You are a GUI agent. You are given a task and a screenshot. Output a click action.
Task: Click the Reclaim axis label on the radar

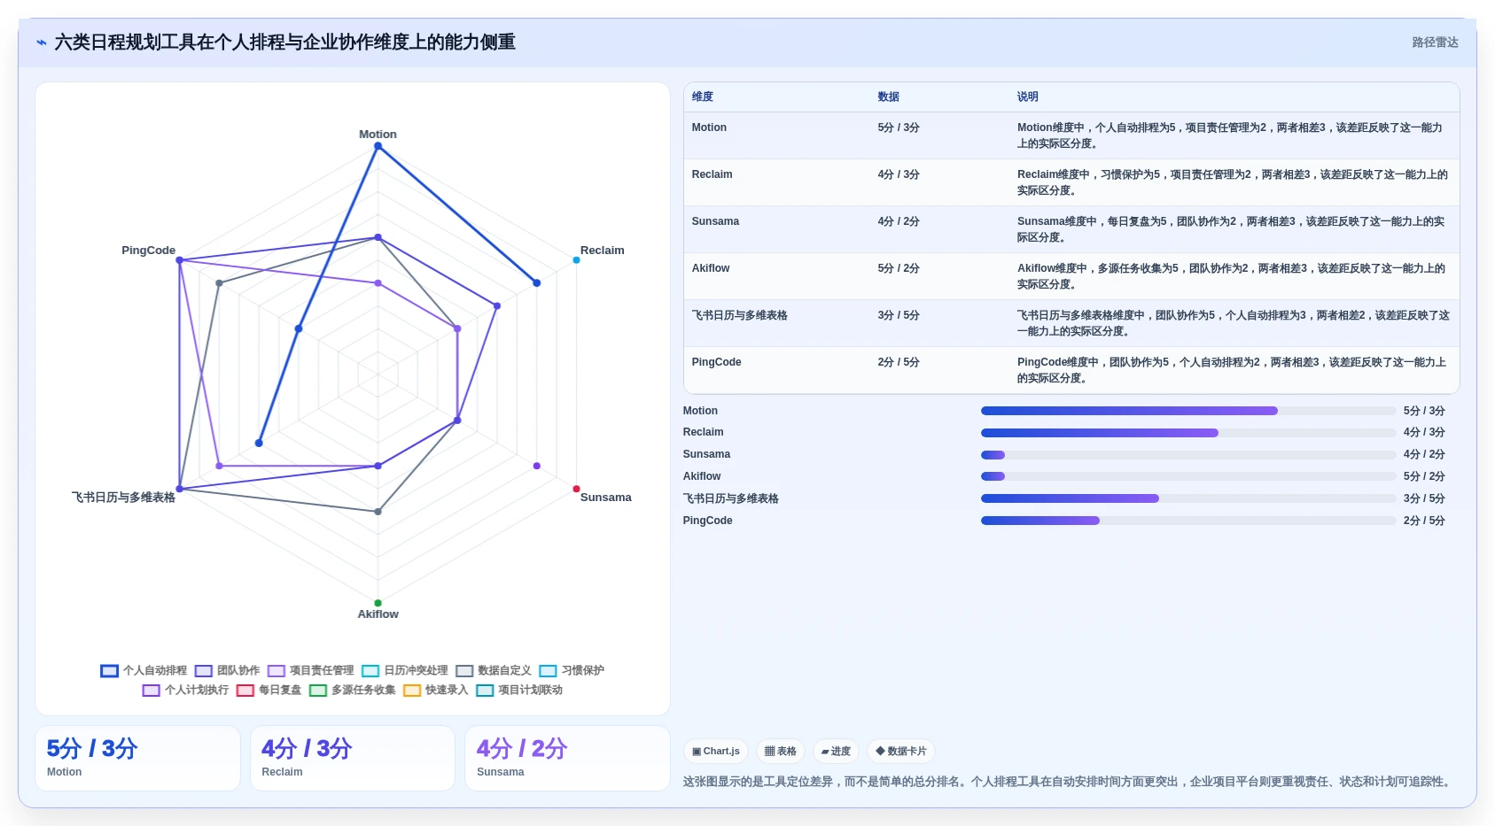click(602, 251)
